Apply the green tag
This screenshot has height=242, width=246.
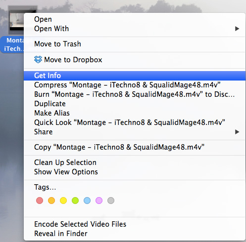pyautogui.click(x=75, y=201)
